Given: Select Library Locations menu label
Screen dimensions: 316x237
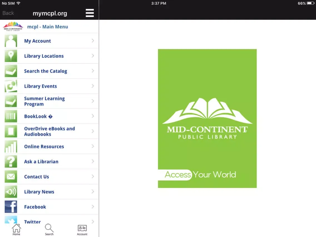Looking at the screenshot, I should point(44,56).
